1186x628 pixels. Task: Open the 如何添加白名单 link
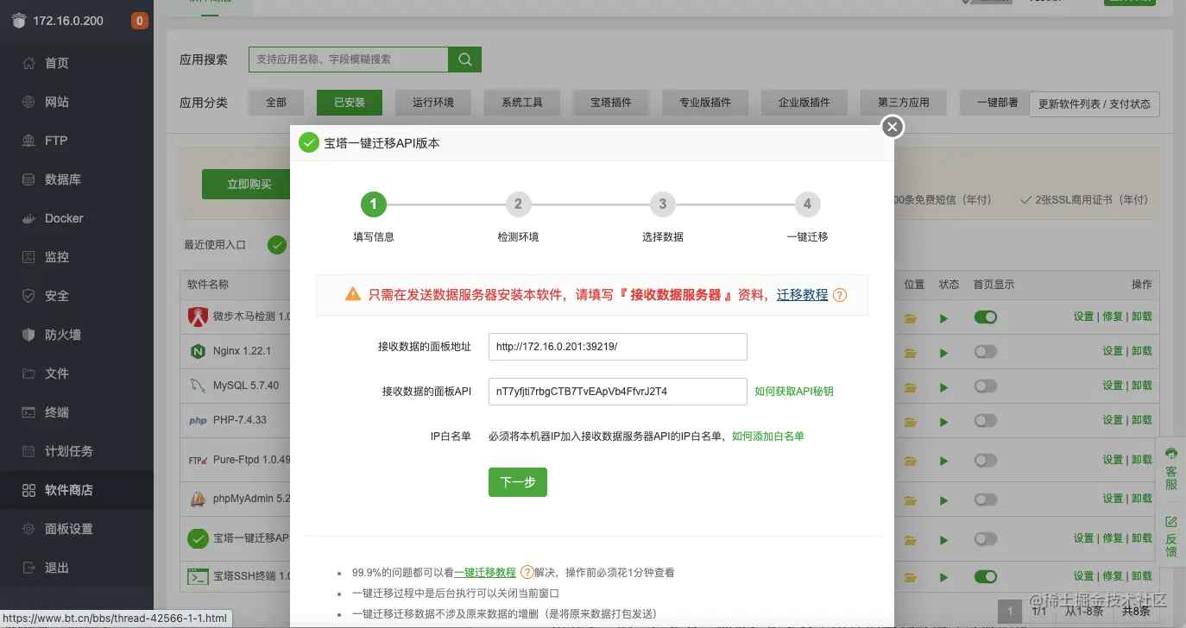(768, 436)
